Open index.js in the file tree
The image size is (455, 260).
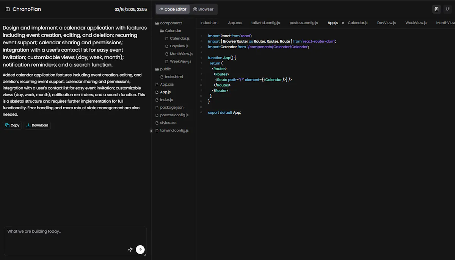coord(164,100)
